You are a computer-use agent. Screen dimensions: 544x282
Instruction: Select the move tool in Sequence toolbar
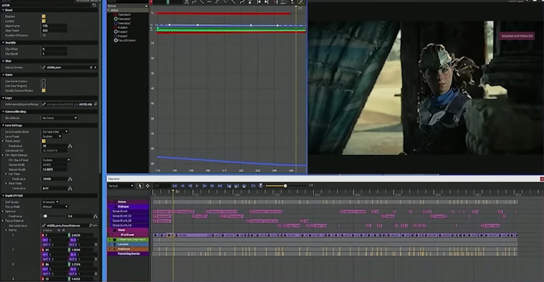point(147,186)
